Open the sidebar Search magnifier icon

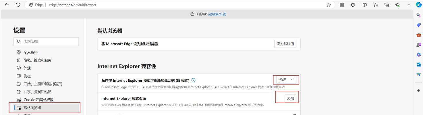(419, 15)
